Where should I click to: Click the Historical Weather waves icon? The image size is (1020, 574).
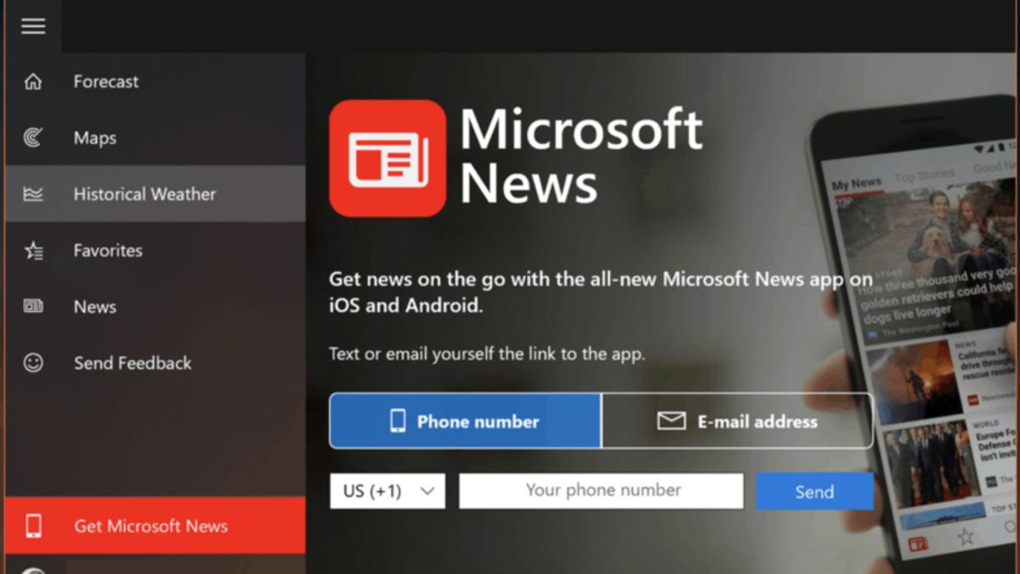coord(32,194)
